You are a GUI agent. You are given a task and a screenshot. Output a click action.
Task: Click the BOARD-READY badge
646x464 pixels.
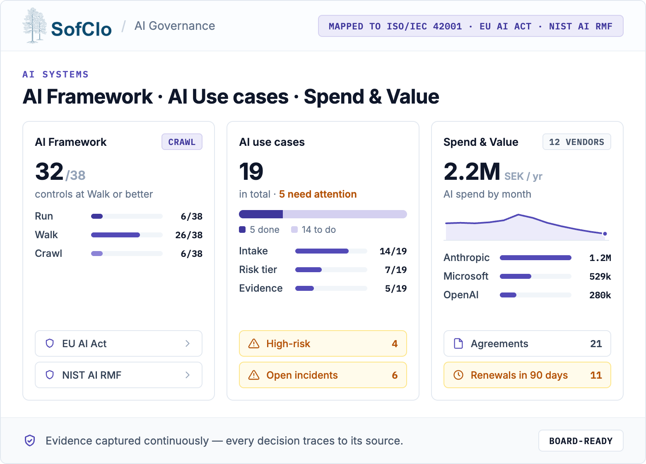(x=581, y=441)
